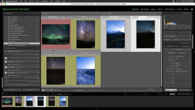Collapse the Publish Services panel
Screen dimensions: 195x110
5,48
